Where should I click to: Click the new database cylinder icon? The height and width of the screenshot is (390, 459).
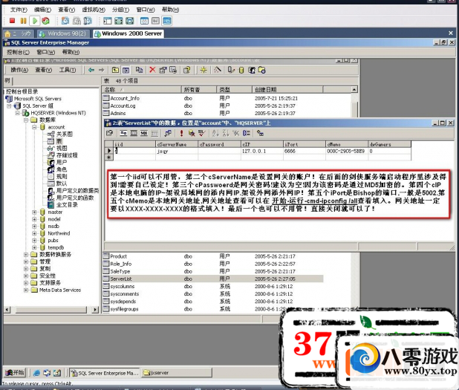tap(241, 71)
